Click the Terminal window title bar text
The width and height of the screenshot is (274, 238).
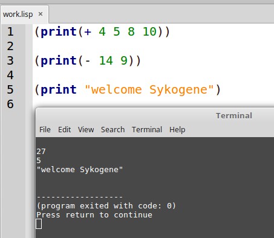point(234,116)
